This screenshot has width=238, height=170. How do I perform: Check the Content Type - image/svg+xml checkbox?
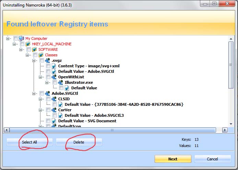click(x=48, y=66)
